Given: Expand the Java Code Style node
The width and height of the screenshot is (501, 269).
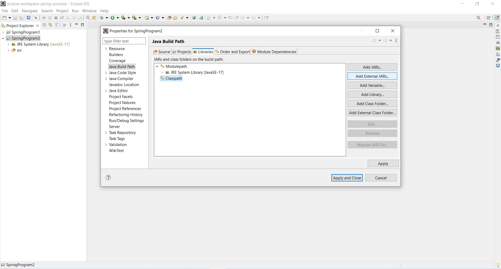Looking at the screenshot, I should point(106,73).
